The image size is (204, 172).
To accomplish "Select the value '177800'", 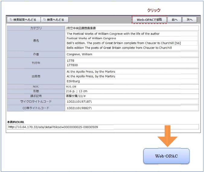I will pos(72,65).
